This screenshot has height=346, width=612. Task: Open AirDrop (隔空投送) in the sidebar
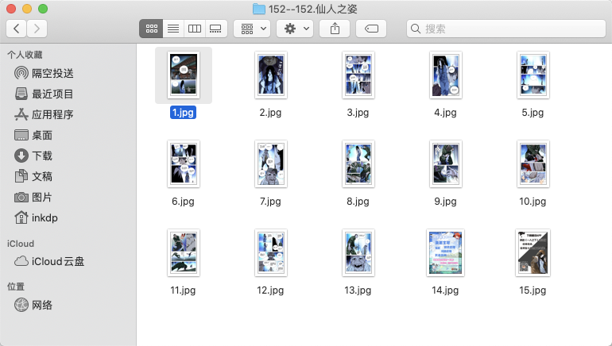point(52,73)
